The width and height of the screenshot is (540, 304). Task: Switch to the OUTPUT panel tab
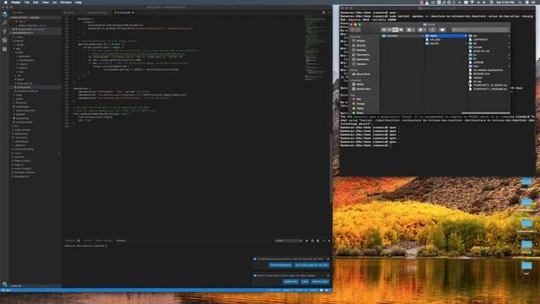point(88,241)
